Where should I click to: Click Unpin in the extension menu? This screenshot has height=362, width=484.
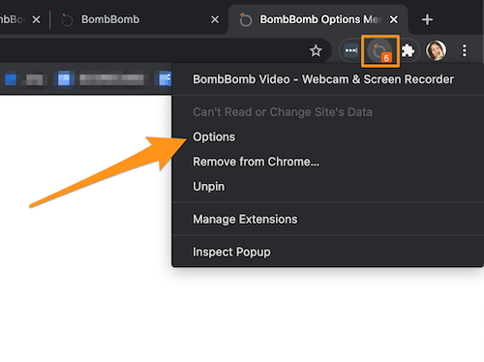tap(328, 187)
